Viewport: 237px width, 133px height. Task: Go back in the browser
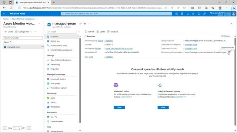tap(4, 8)
